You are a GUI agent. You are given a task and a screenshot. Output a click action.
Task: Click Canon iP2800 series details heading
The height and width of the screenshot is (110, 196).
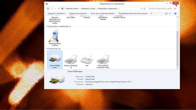75,71
